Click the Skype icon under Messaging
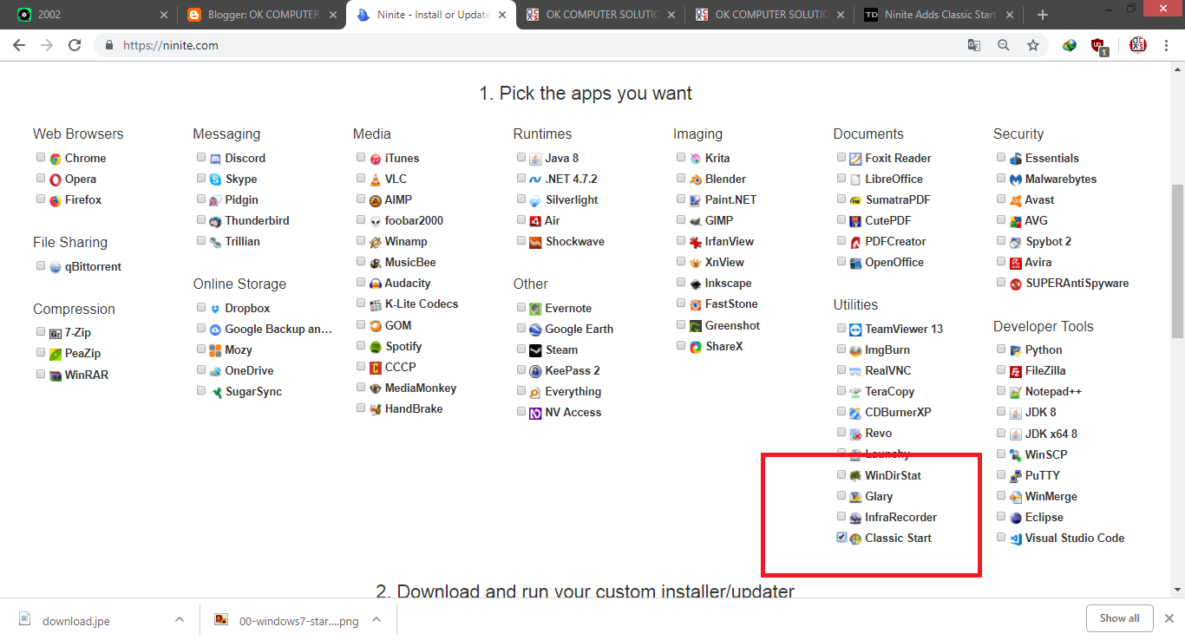 pos(215,180)
